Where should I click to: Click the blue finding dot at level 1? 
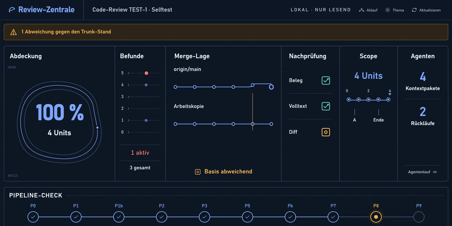pyautogui.click(x=146, y=120)
